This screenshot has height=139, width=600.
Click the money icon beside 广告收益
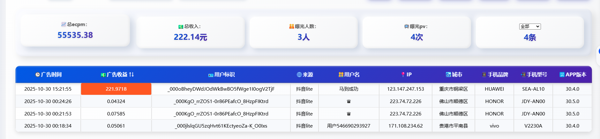103,75
